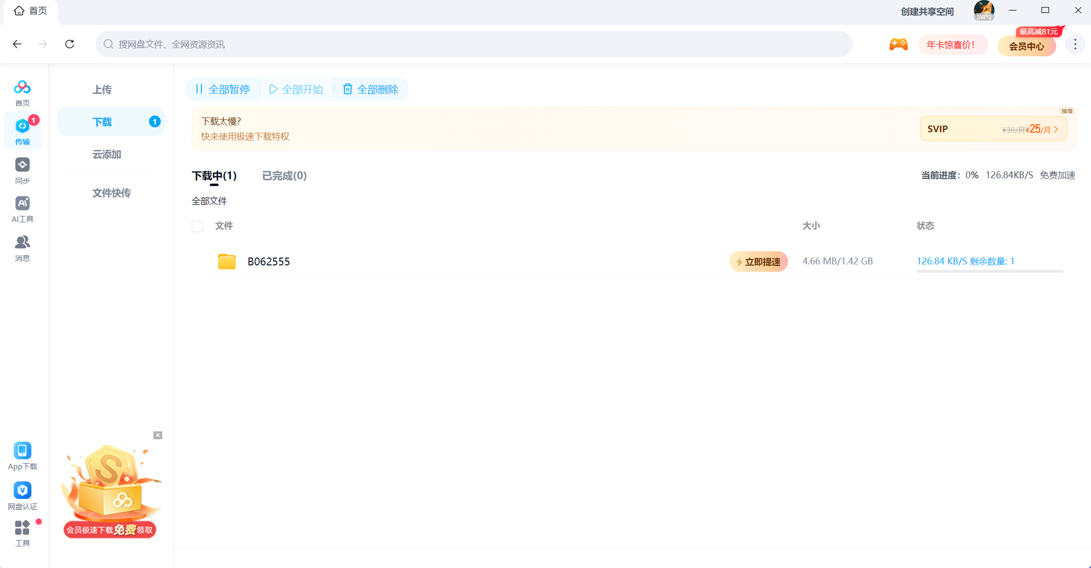This screenshot has height=568, width=1091.
Task: Click 立即提速 speed-up button
Action: point(758,261)
